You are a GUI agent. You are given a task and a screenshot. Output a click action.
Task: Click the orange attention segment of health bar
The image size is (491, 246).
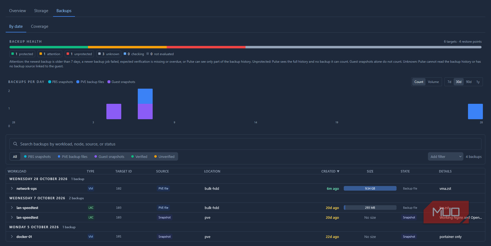tap(127, 47)
